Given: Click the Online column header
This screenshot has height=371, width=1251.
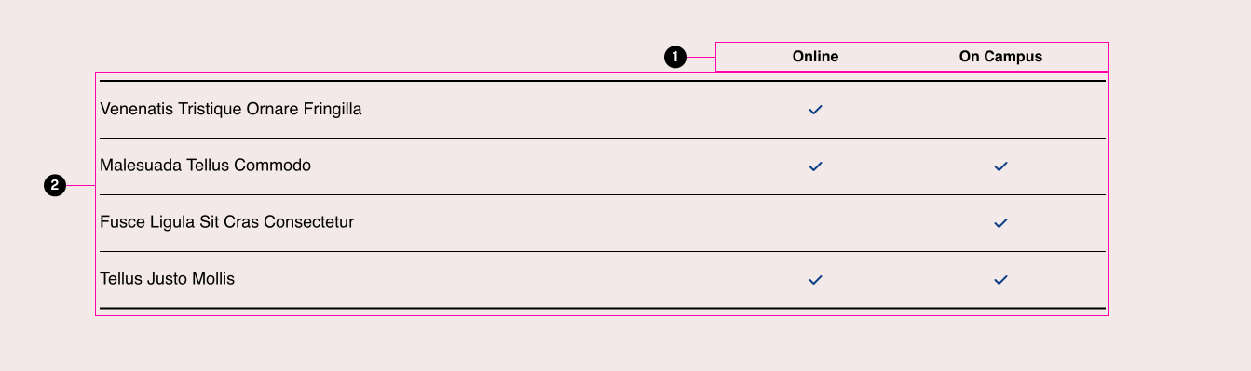Looking at the screenshot, I should coord(815,57).
